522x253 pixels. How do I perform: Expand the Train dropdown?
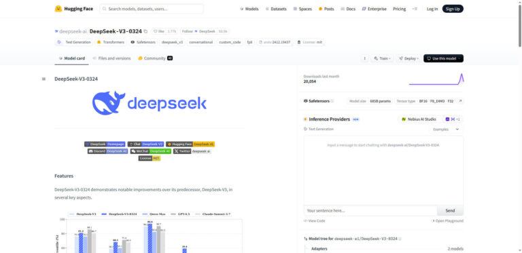(x=382, y=58)
